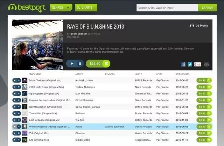This screenshot has width=224, height=146.
Task: Play Self Realization (Original Mix)
Action: tap(15, 107)
